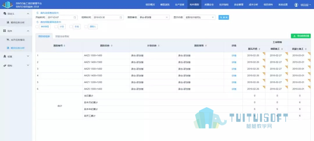
Task: Open 经济指标 menu
Action: click(x=224, y=5)
